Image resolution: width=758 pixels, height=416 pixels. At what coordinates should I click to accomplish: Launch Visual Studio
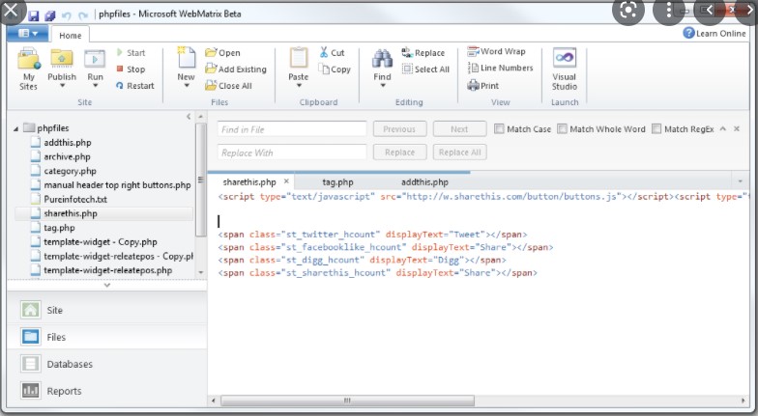point(565,69)
